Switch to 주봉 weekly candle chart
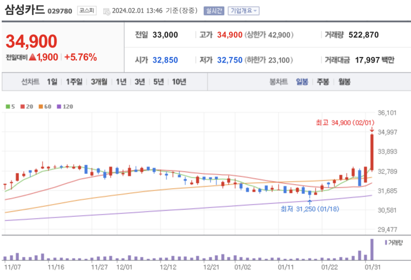This screenshot has width=411, height=280. point(323,82)
